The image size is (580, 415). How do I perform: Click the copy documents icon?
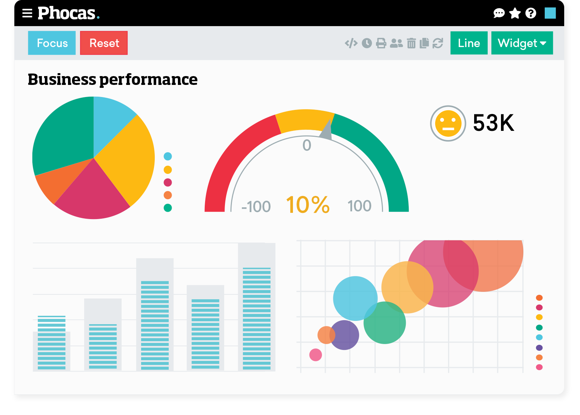[x=424, y=43]
